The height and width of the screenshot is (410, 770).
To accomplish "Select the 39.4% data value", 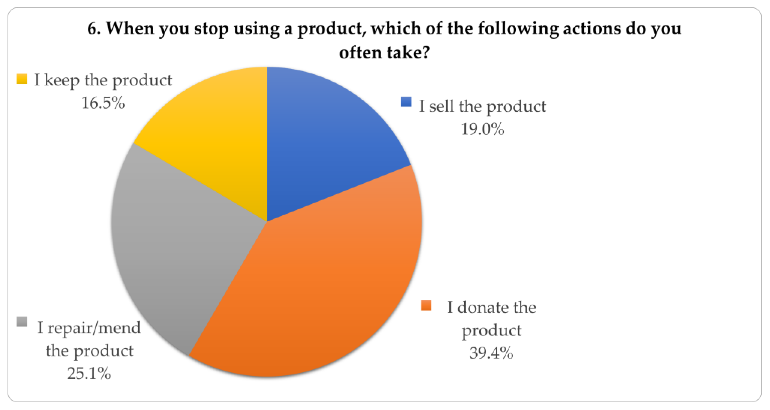I will 491,353.
